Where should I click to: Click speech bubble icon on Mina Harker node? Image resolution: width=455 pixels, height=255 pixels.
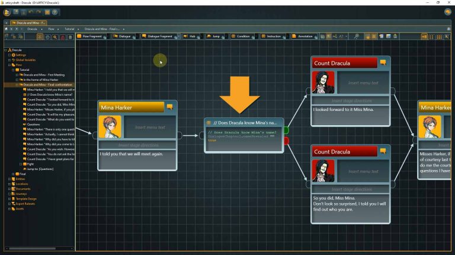click(170, 107)
